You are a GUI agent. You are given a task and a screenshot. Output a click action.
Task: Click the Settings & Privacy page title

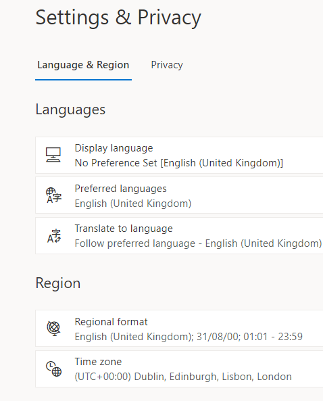[118, 18]
